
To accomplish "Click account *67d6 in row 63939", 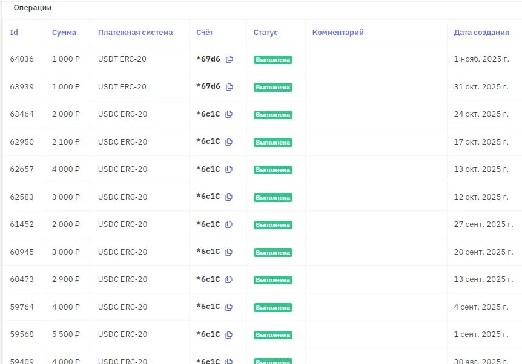I will pos(208,86).
